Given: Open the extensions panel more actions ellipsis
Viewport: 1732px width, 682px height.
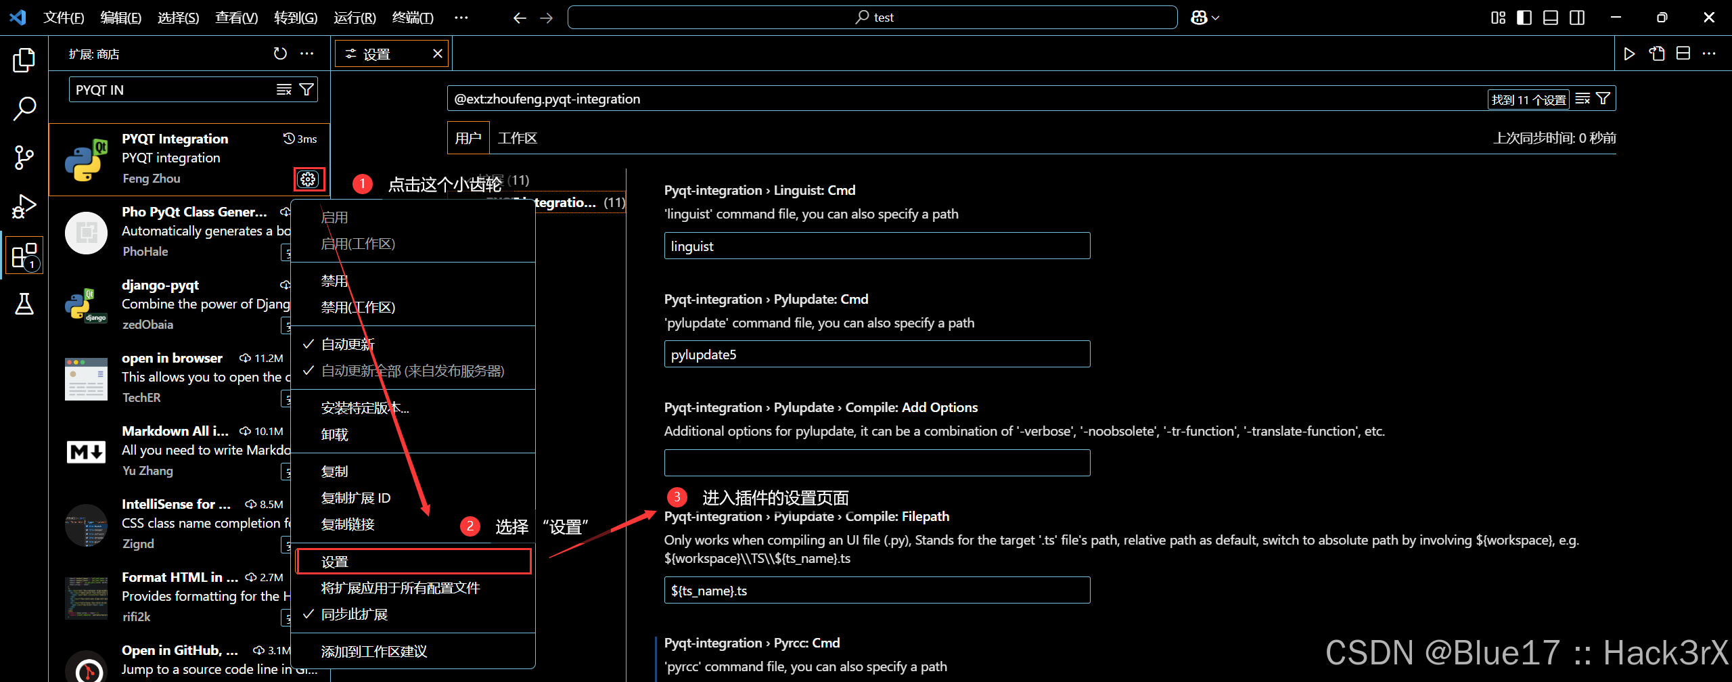Looking at the screenshot, I should pyautogui.click(x=307, y=53).
